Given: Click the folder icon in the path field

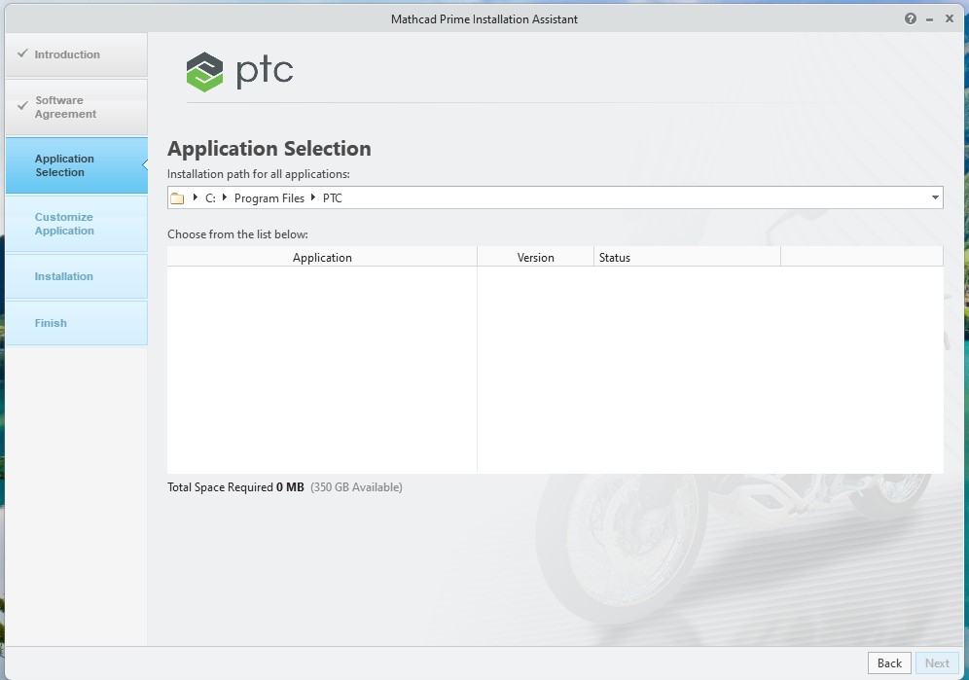Looking at the screenshot, I should [178, 197].
